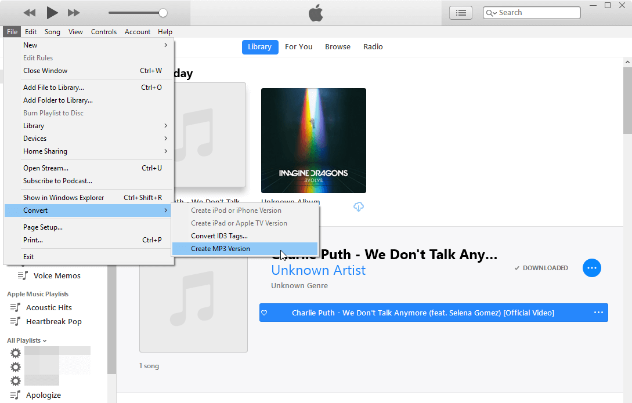Choose Open Stream from File menu

point(89,168)
